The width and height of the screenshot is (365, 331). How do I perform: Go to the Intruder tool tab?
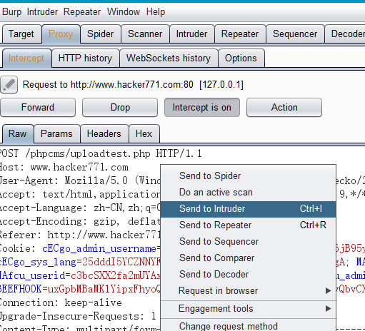pos(191,34)
